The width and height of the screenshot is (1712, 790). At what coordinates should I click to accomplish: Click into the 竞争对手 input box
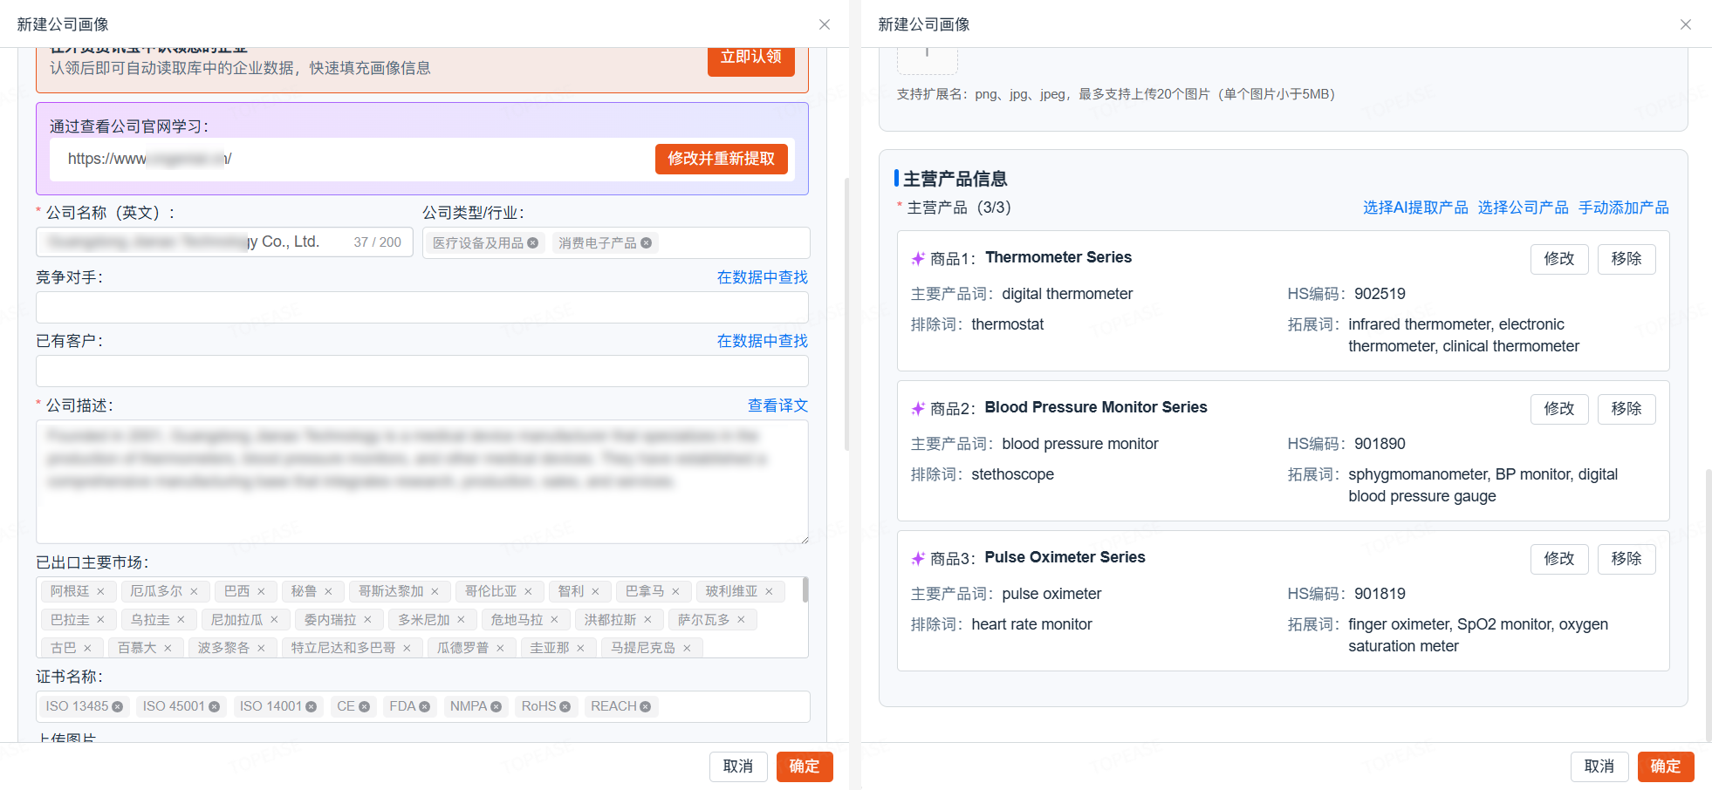pos(422,307)
